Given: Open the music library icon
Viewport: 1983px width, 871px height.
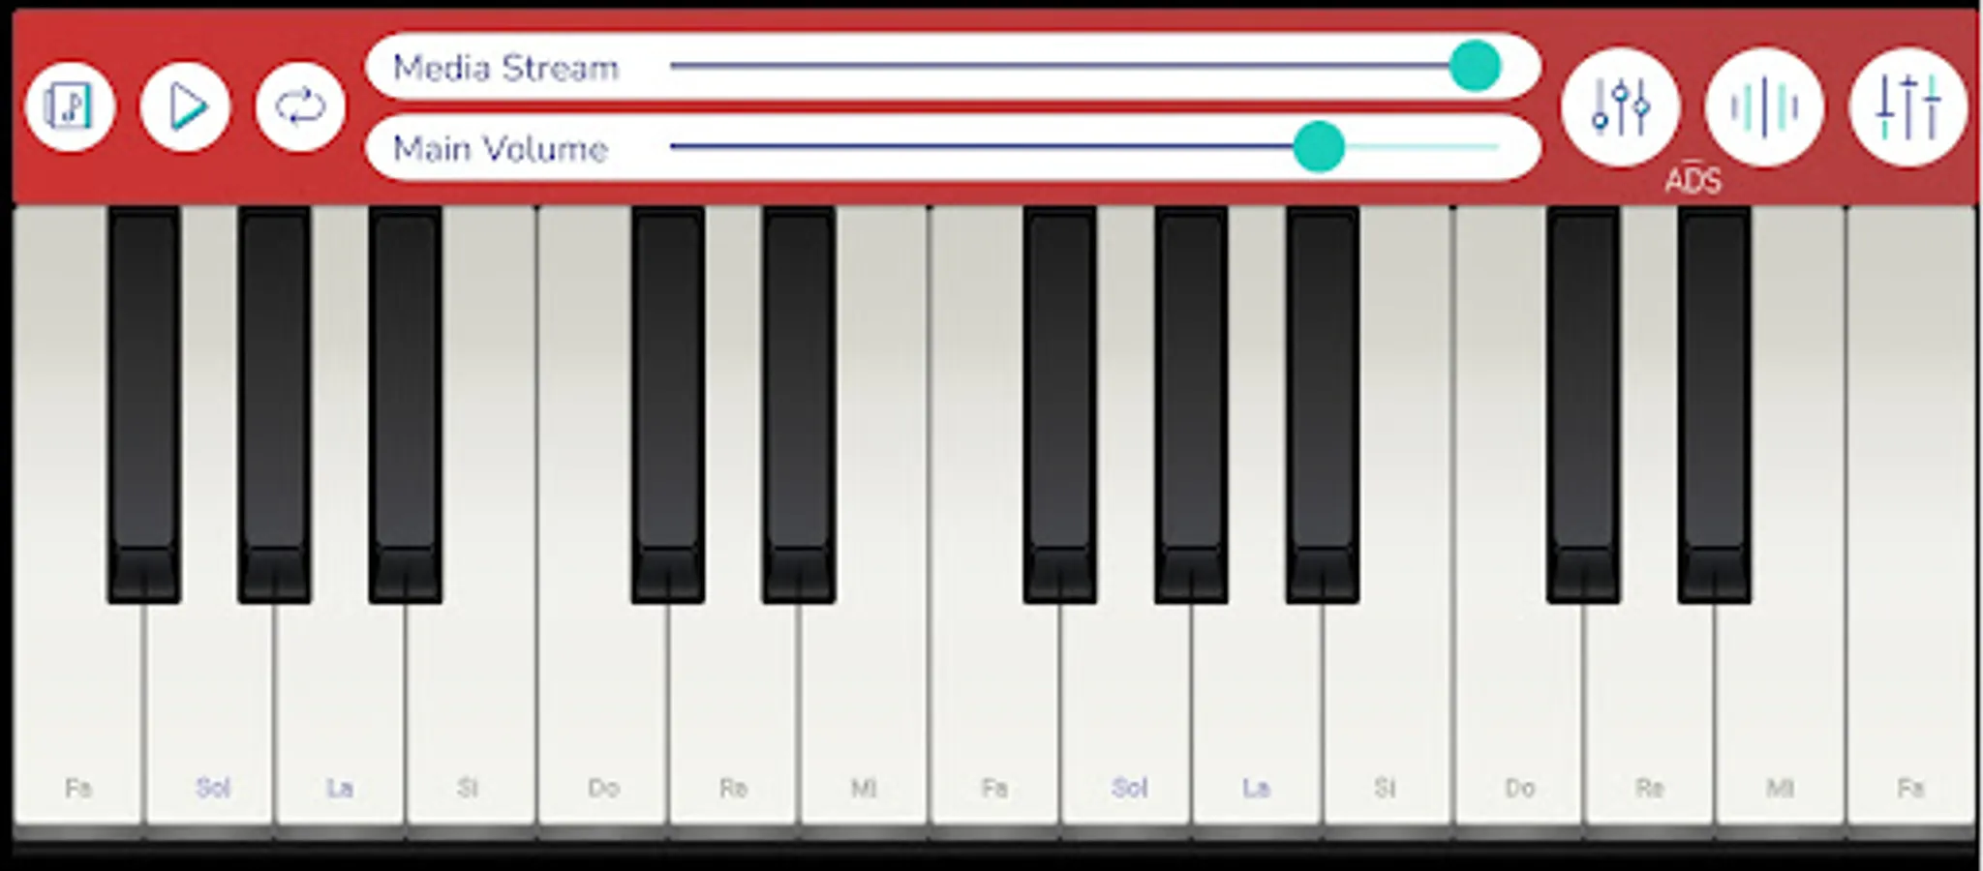Looking at the screenshot, I should pyautogui.click(x=70, y=106).
